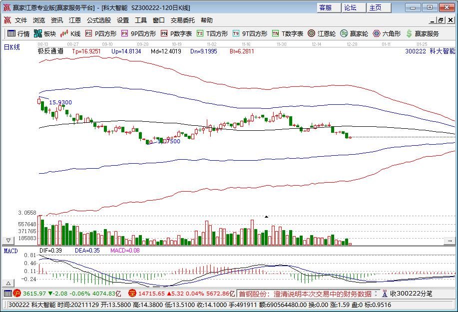The height and width of the screenshot is (312, 458).
Task: Click the 主页 homepage button
Action: pos(379,7)
